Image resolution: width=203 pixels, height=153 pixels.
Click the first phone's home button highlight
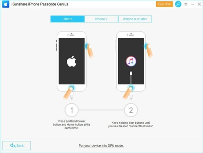[72, 88]
